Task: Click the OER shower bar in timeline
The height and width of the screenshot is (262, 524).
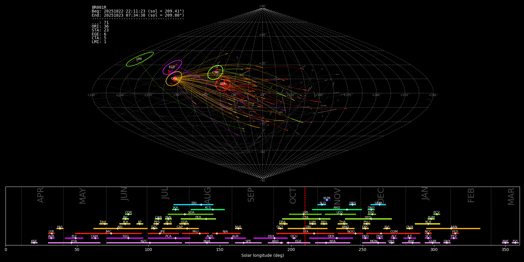Action: coord(331,238)
